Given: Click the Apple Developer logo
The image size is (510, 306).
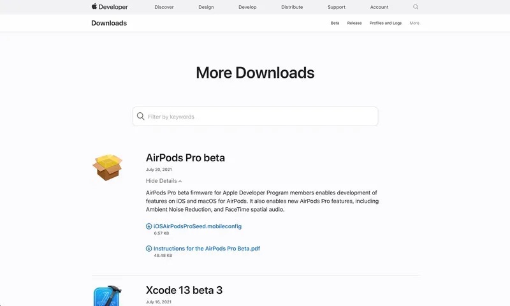Looking at the screenshot, I should point(110,7).
